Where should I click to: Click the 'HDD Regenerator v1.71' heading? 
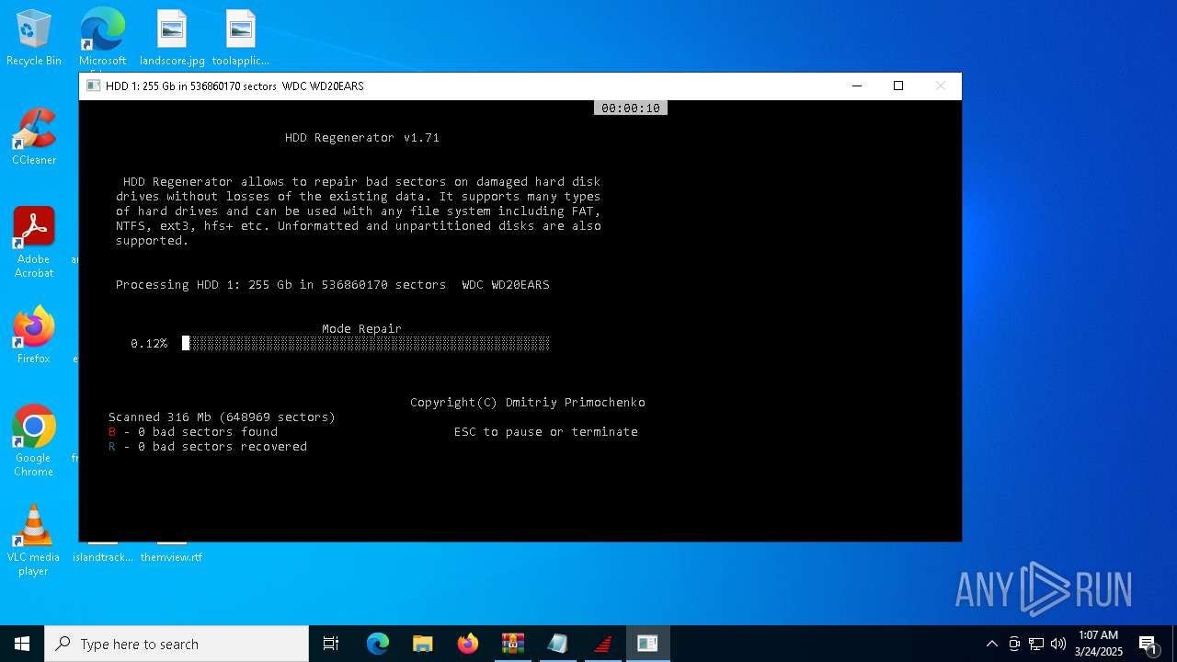tap(362, 138)
